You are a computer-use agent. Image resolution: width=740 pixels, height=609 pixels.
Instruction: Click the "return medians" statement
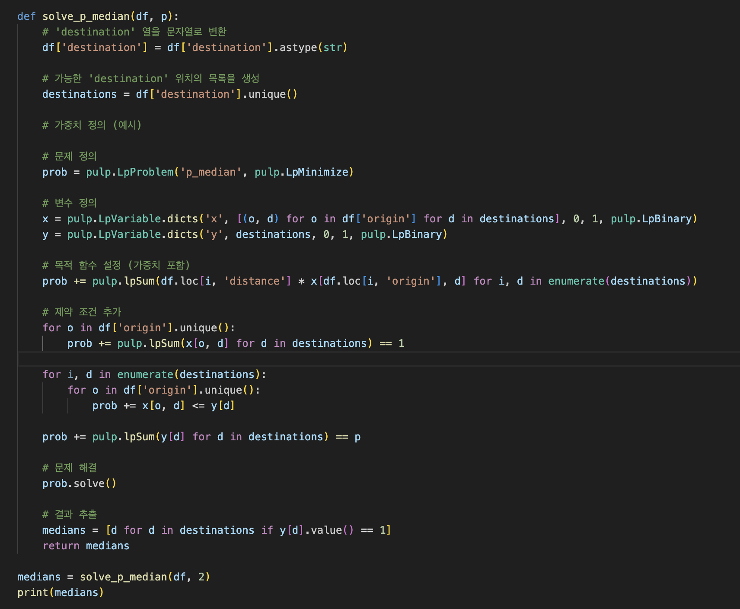(86, 546)
